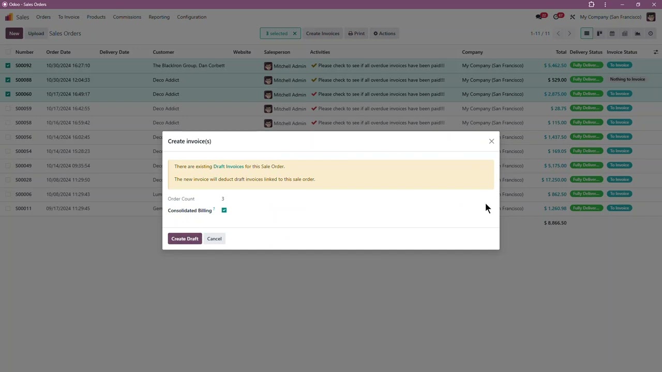
Task: Open the Commissions menu
Action: 127,17
